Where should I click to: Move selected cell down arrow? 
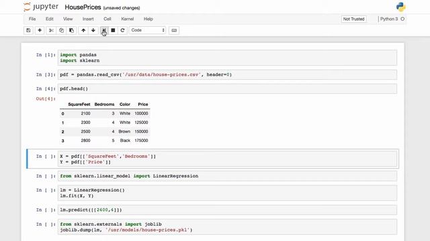coord(93,30)
